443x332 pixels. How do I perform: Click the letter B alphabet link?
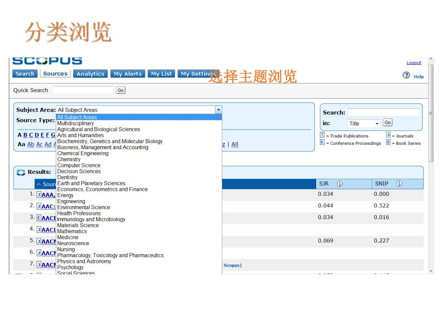25,135
